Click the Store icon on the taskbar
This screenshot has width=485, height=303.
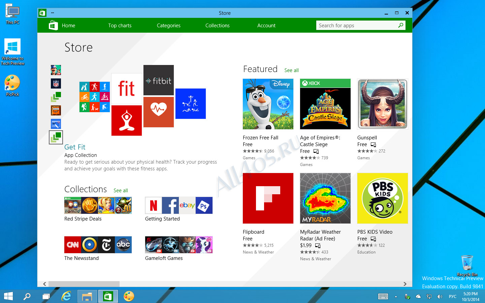[x=108, y=296]
